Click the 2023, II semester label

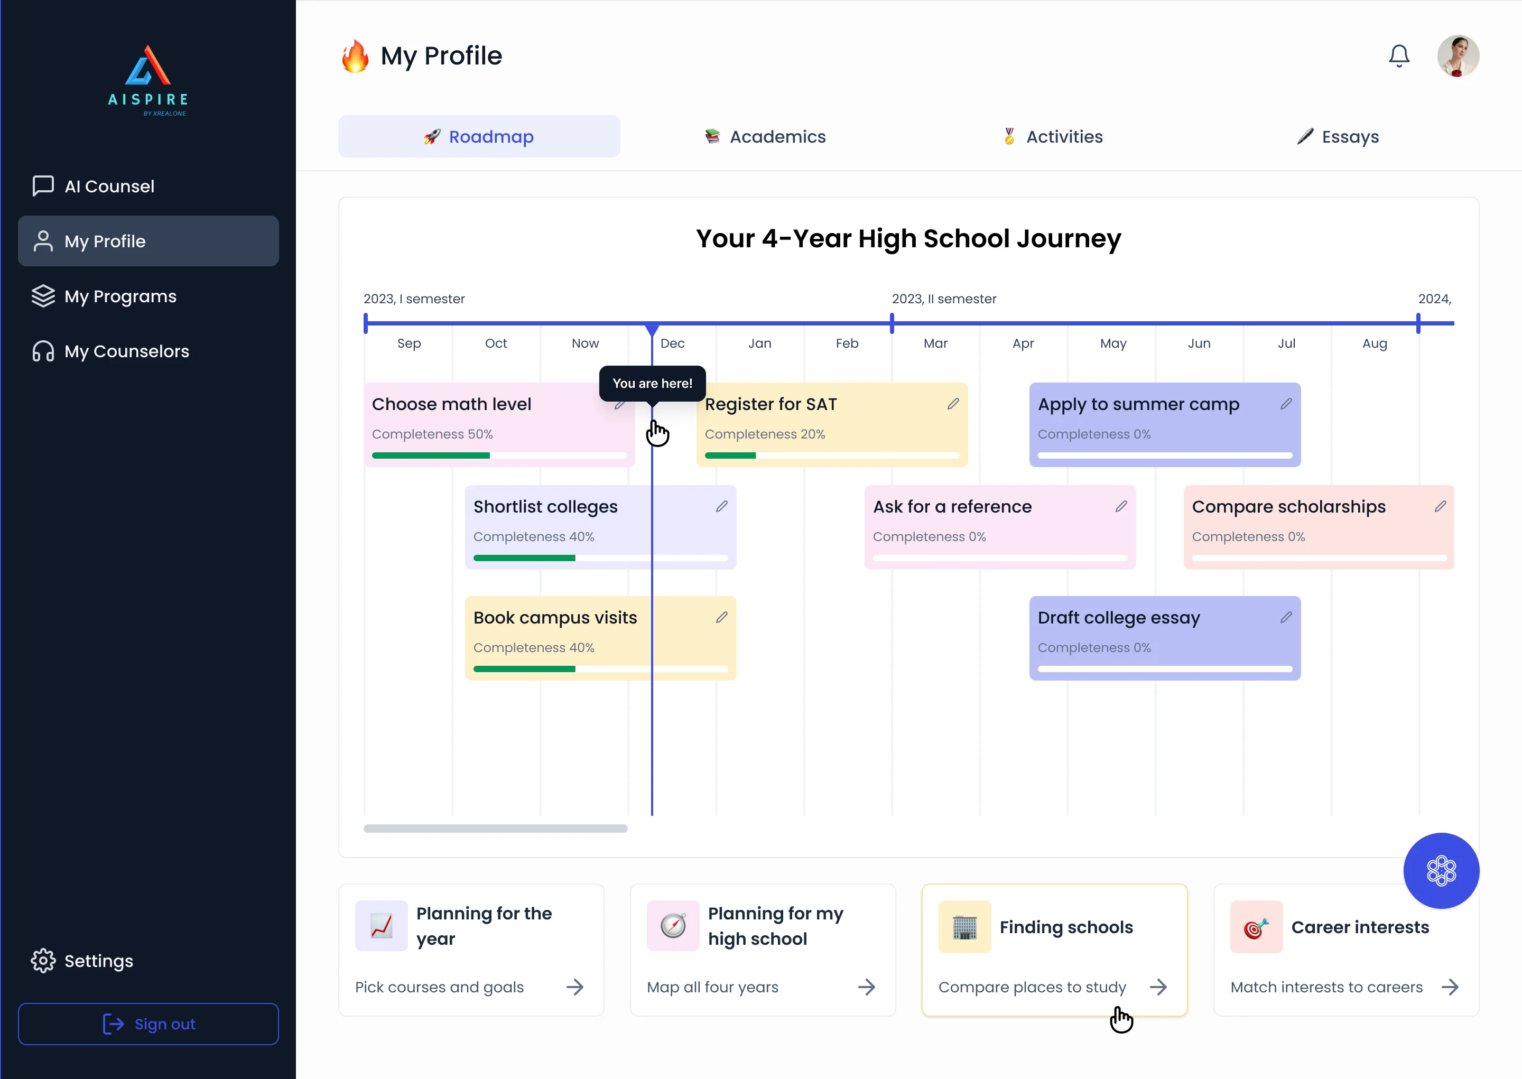[x=943, y=299]
